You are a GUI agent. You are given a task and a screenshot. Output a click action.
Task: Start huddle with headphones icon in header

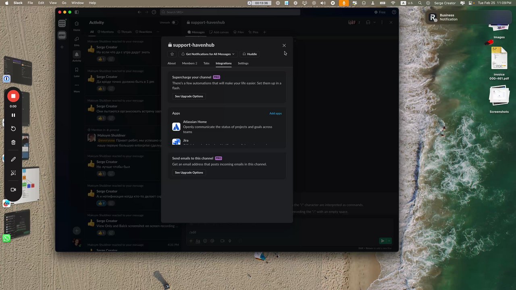point(368,23)
